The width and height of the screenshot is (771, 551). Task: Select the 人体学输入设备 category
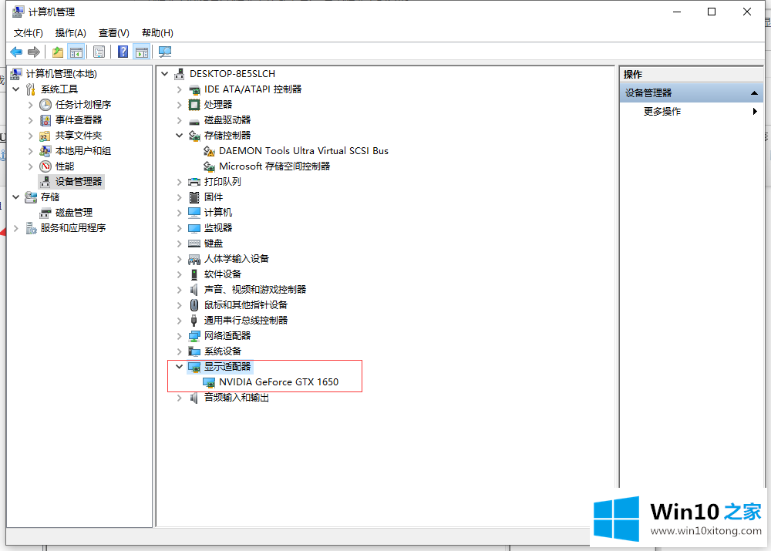tap(237, 258)
